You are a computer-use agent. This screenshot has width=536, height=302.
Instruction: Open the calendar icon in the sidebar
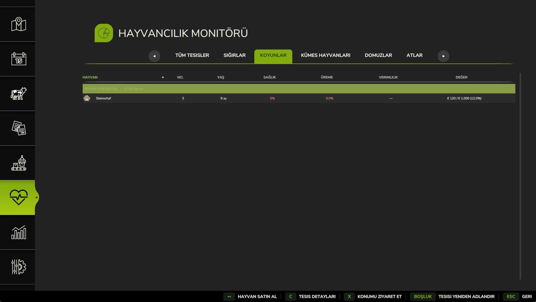click(18, 59)
